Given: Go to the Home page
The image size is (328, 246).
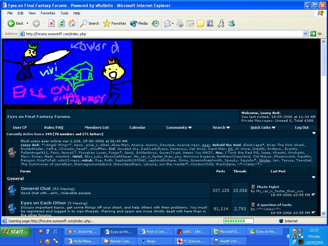Looking at the screenshot, I should 72,23.
